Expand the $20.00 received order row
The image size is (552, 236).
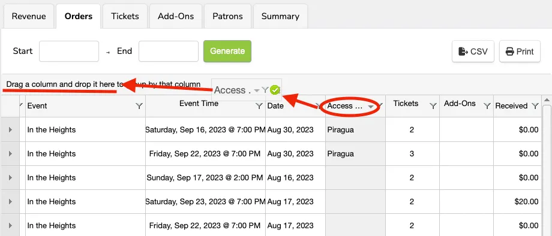tap(10, 202)
